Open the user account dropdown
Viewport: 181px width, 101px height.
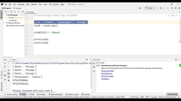point(140,8)
